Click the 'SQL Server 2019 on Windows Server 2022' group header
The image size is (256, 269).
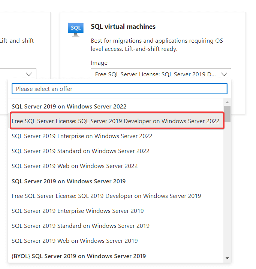69,107
